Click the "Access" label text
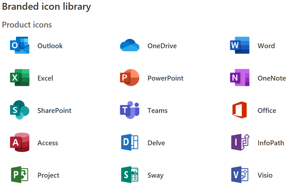 coord(48,143)
